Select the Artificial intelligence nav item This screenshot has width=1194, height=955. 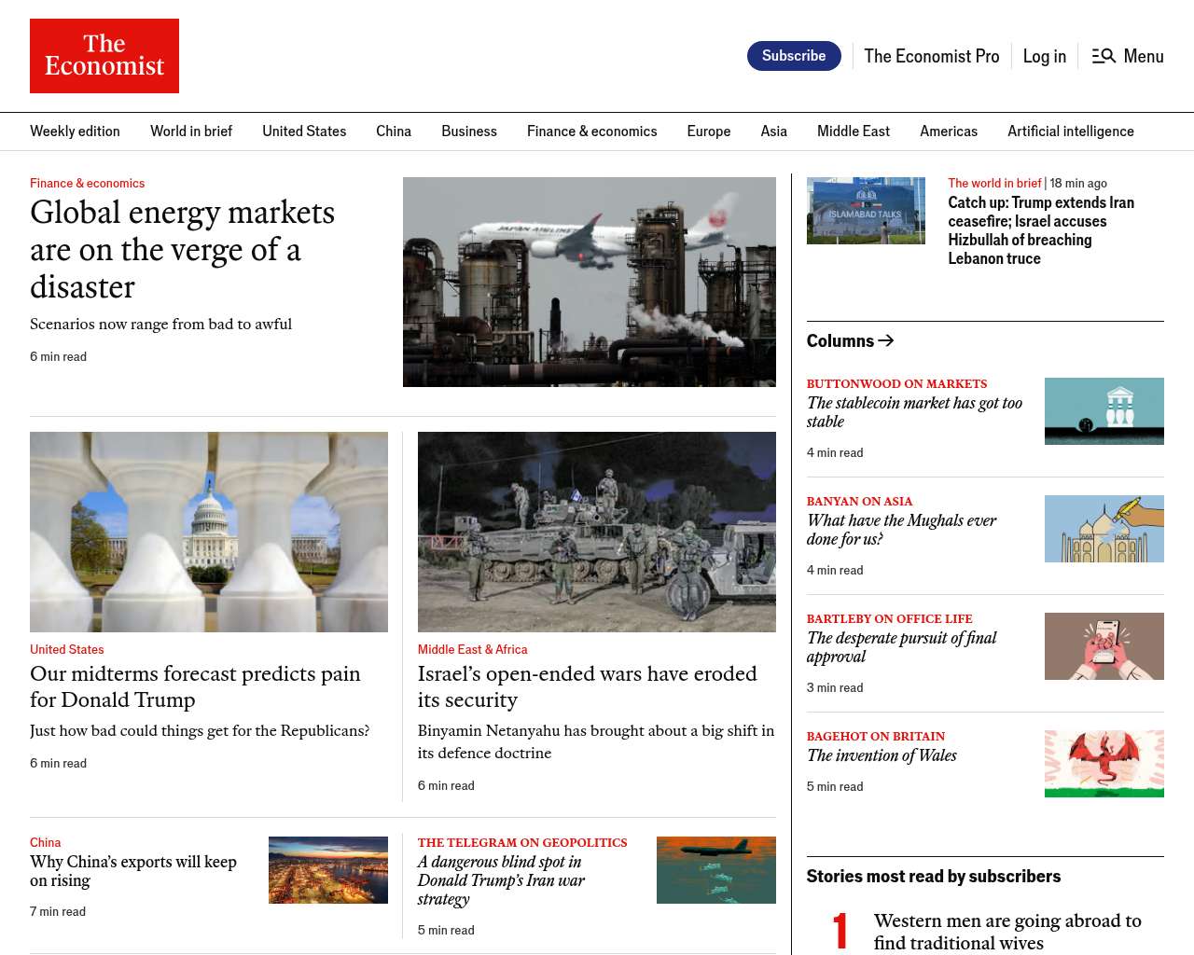[x=1070, y=131]
